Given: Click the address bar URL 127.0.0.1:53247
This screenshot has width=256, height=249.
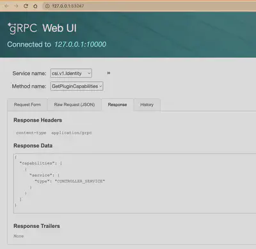Looking at the screenshot, I should tap(68, 6).
